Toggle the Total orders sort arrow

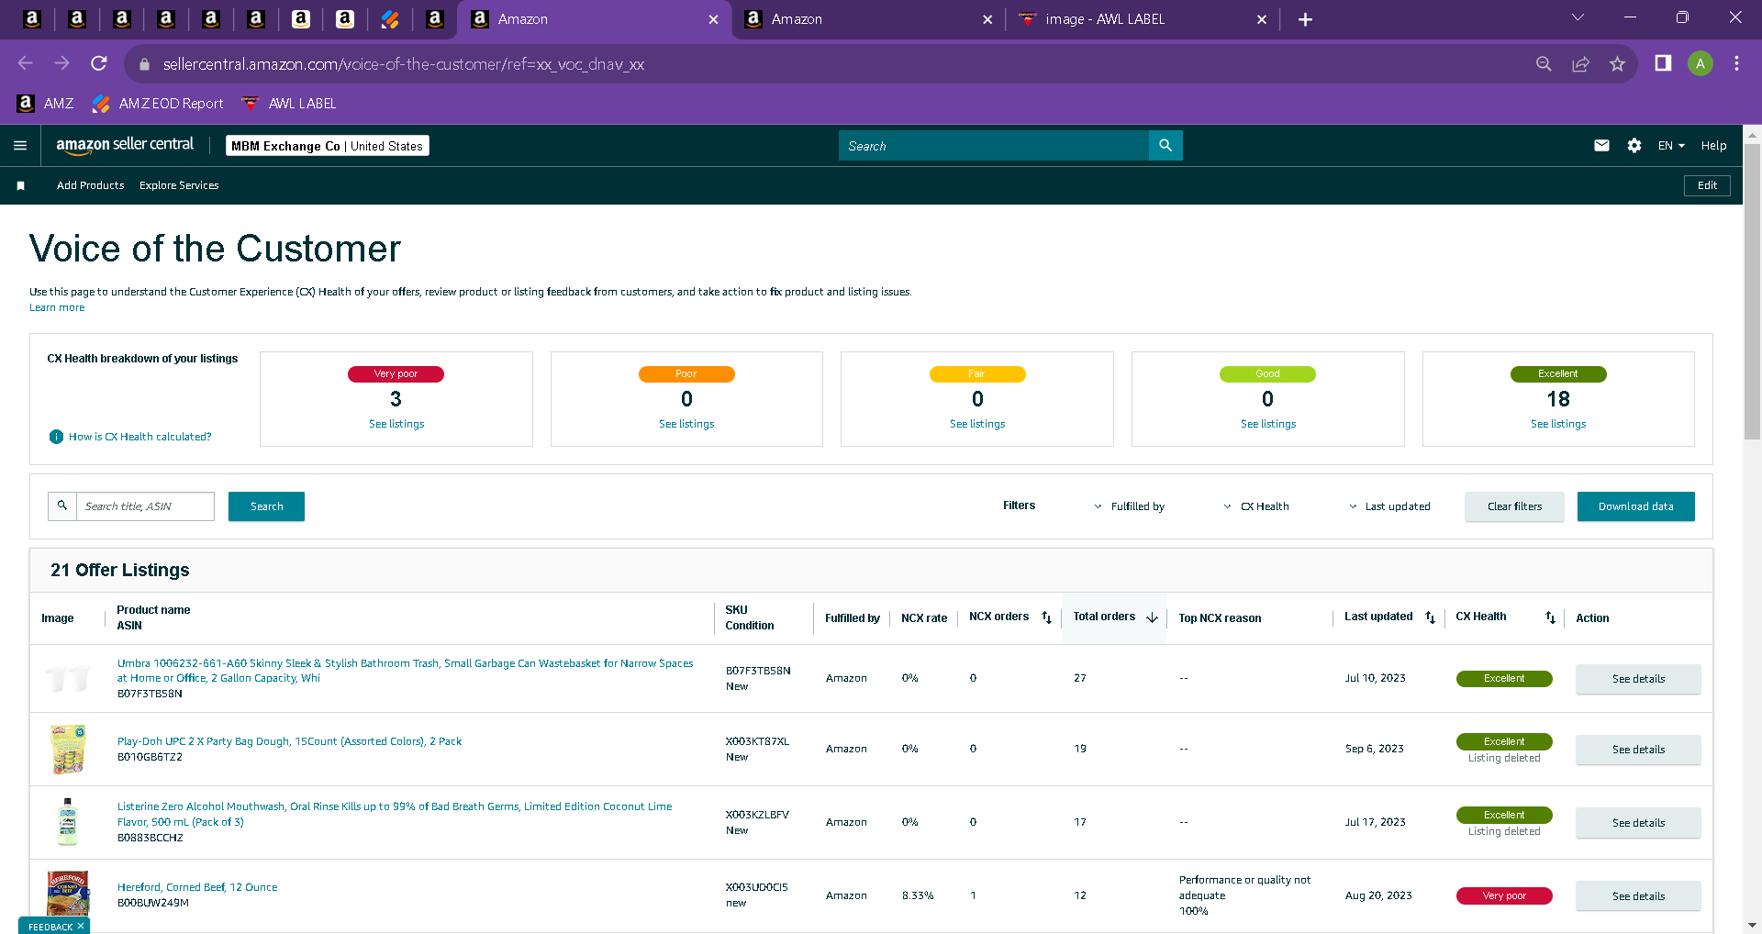pos(1152,617)
